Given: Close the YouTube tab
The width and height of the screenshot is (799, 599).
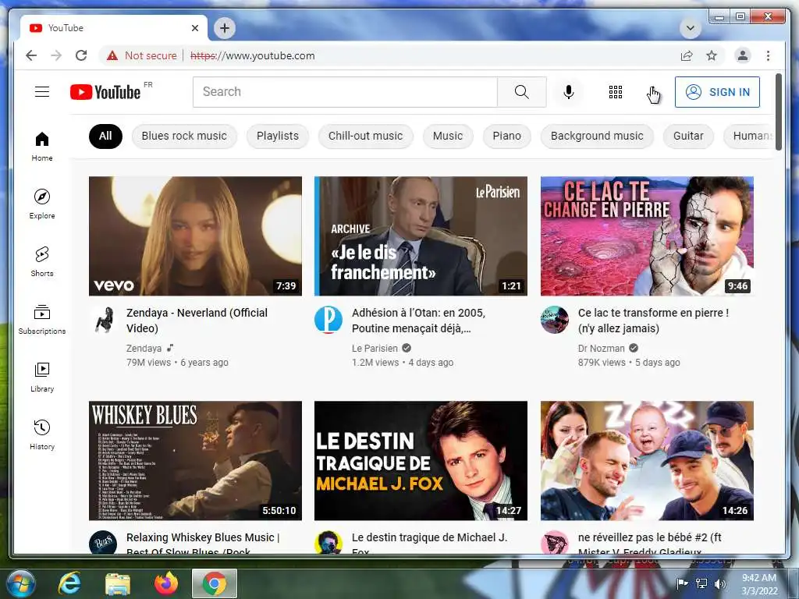Looking at the screenshot, I should (194, 28).
